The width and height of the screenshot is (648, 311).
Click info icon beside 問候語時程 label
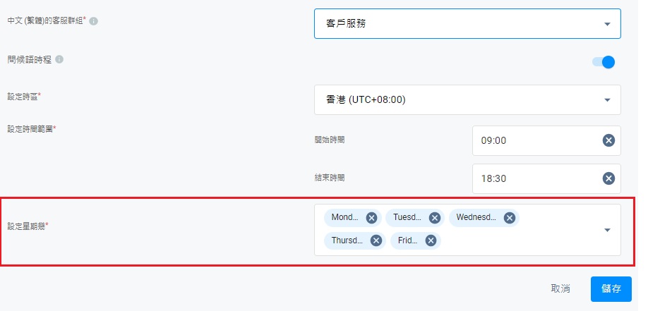pos(59,59)
